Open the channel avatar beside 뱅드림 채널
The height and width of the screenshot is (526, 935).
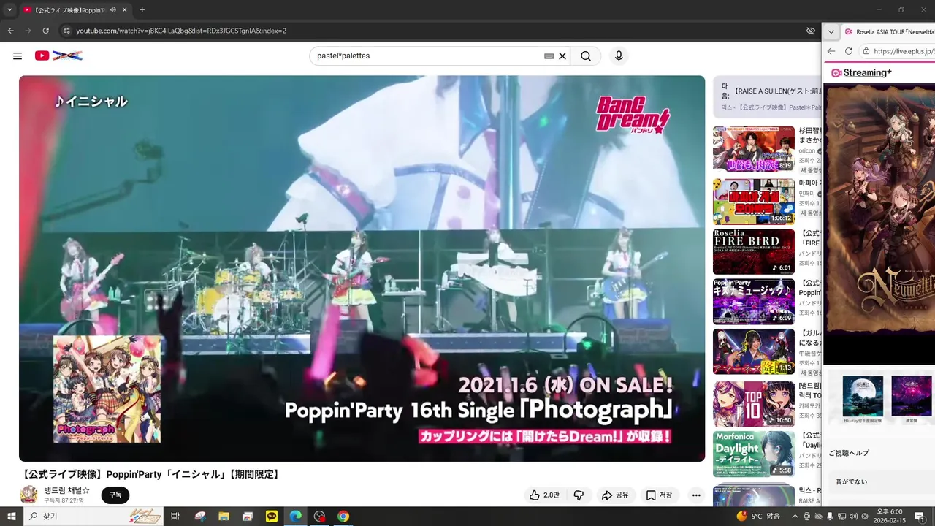pos(29,495)
